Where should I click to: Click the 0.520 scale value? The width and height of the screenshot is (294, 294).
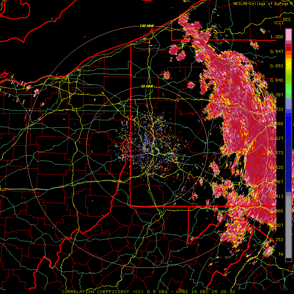(x=277, y=167)
